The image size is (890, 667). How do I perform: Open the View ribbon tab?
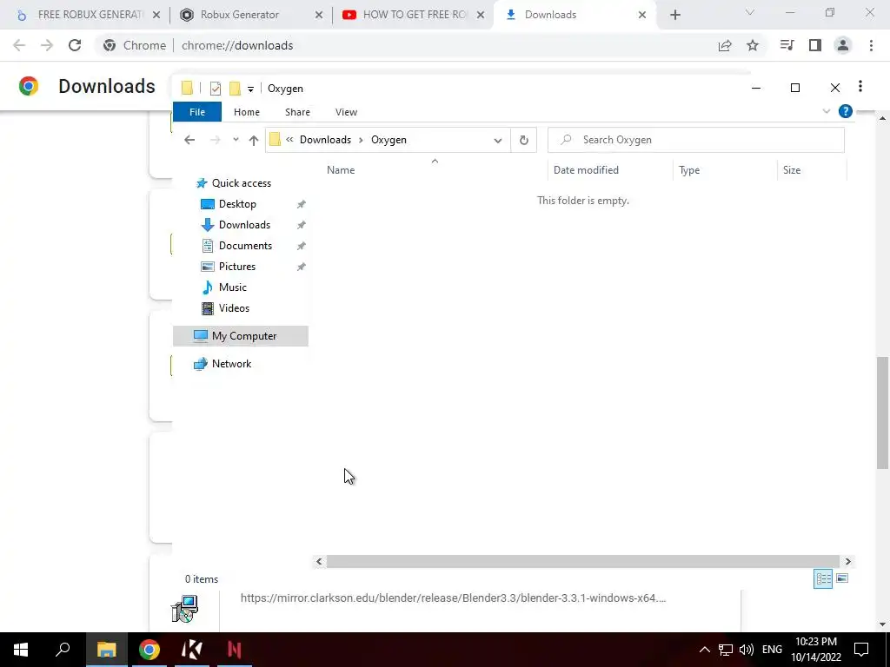coord(346,112)
